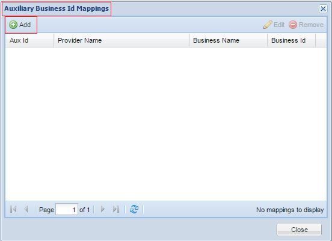Click the Edit pencil button
This screenshot has height=241, width=332.
point(274,25)
